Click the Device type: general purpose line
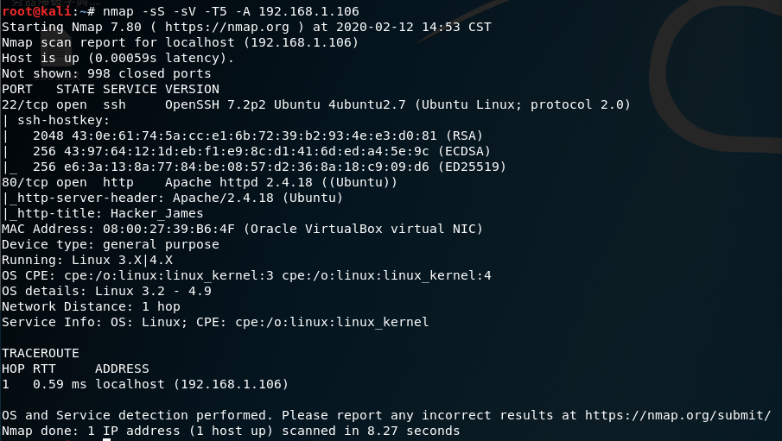Viewport: 782px width, 441px height. click(110, 244)
